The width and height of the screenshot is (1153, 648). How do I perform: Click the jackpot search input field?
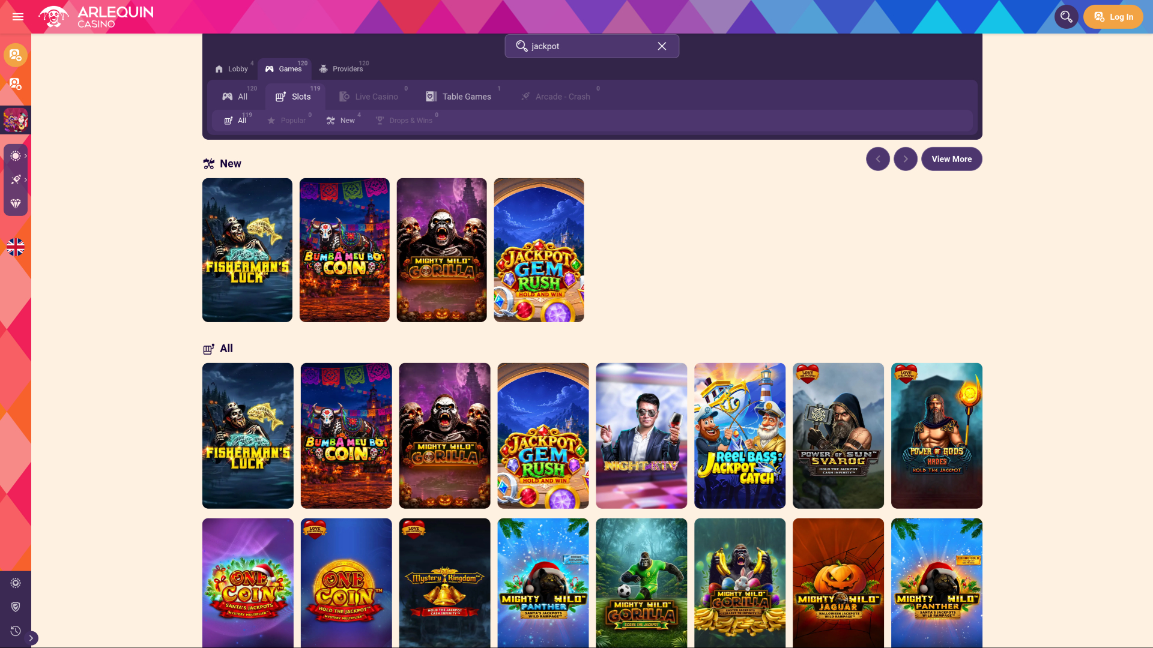click(x=592, y=46)
